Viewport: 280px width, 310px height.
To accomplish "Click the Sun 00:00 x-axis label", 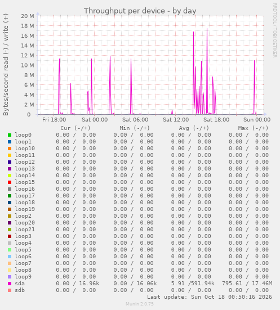I will 257,120.
